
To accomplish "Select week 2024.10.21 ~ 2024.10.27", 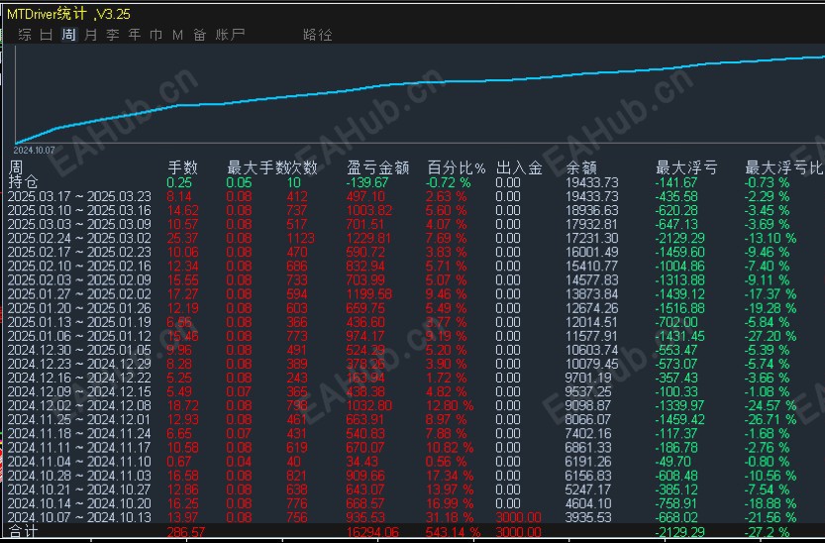I will point(79,489).
